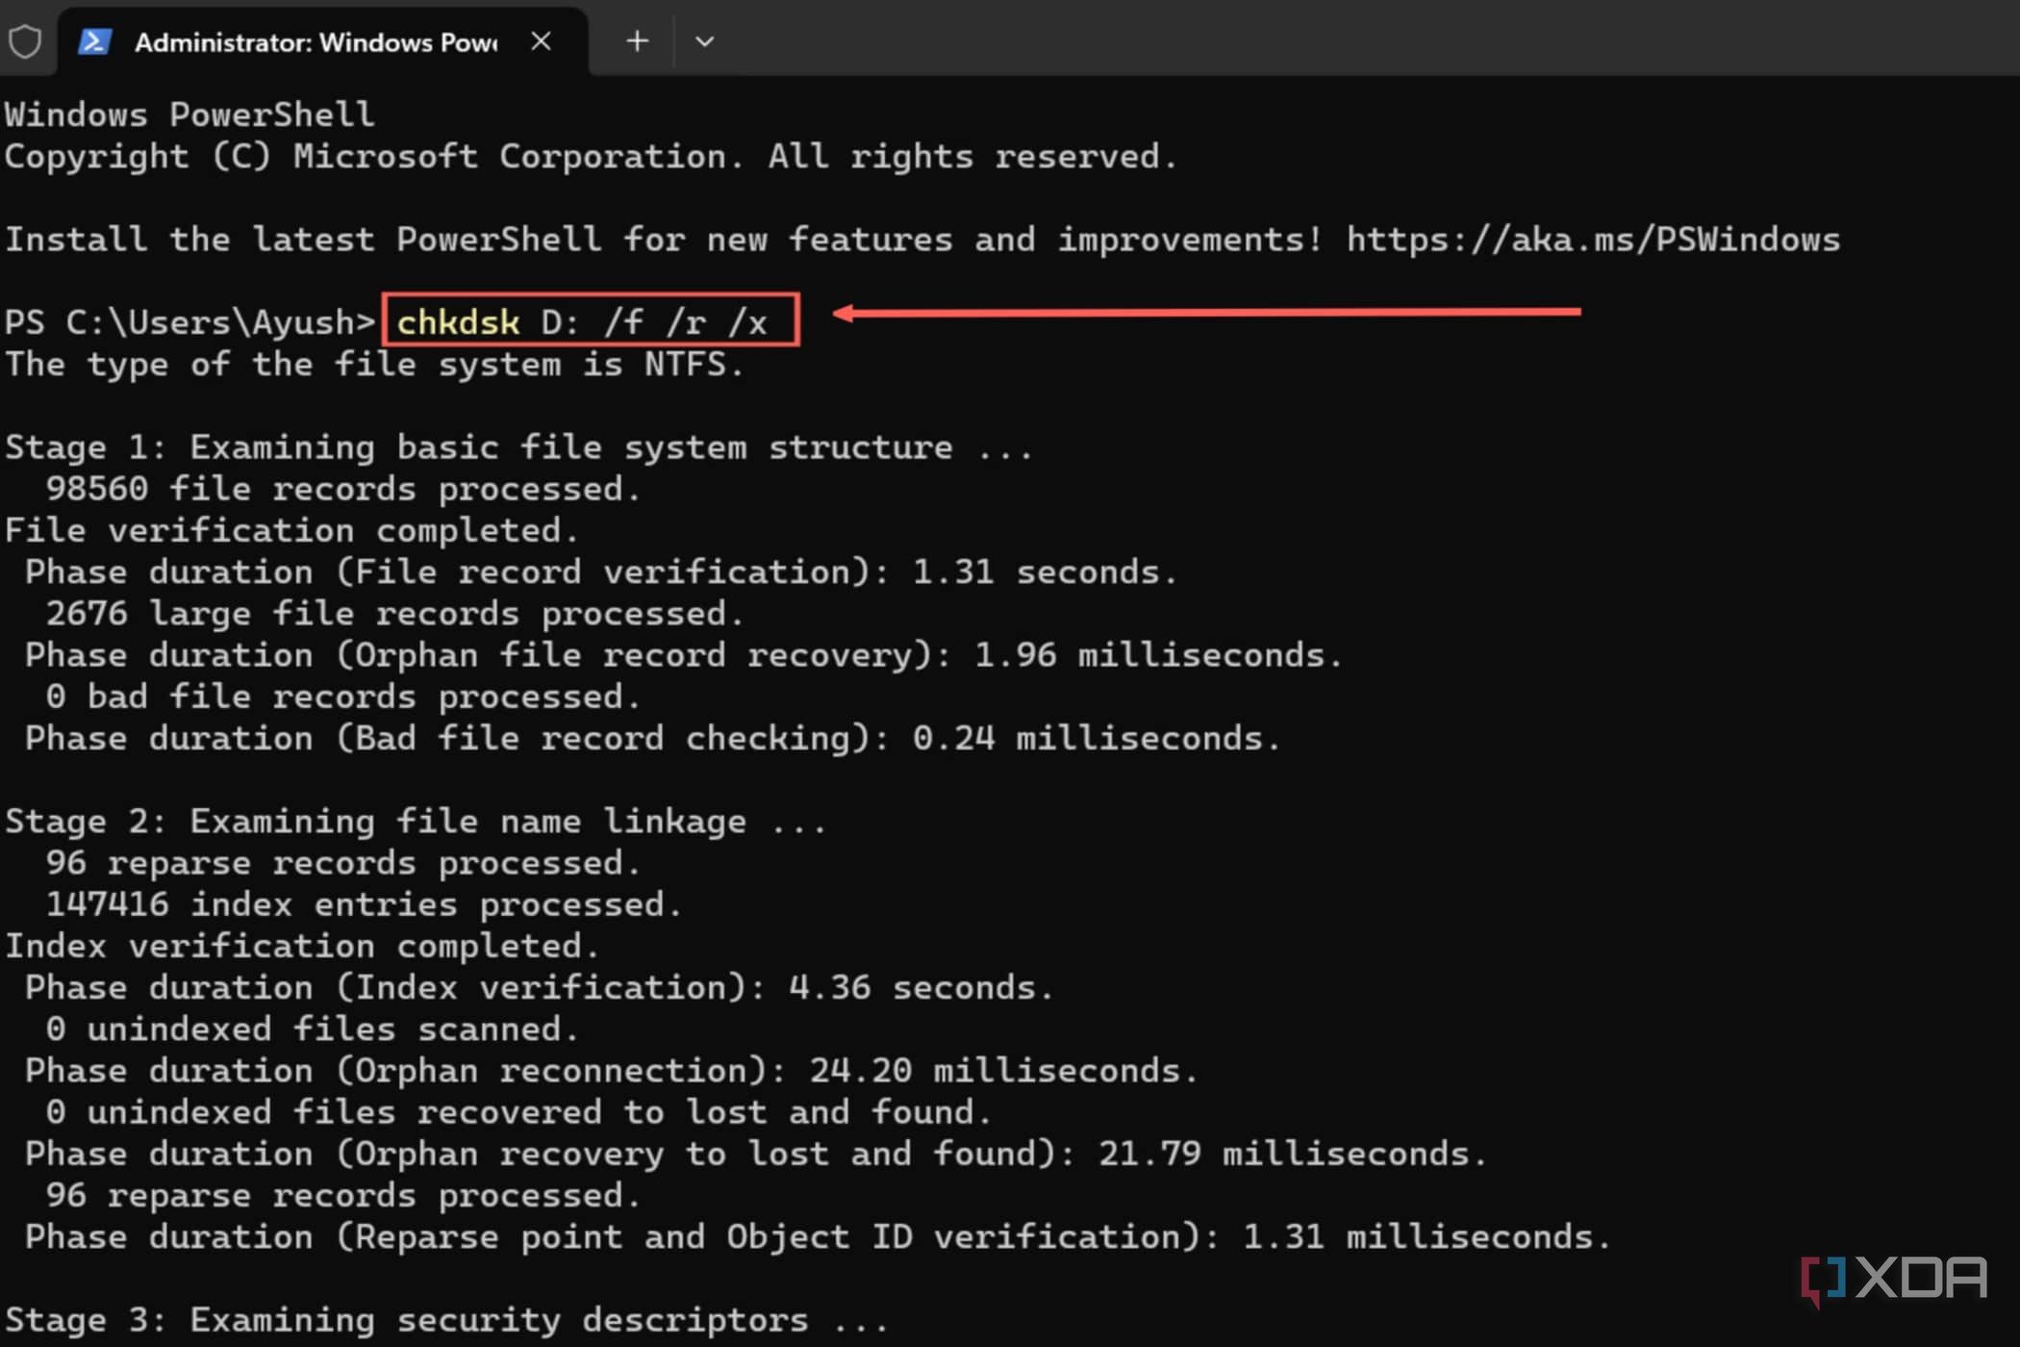Click the PowerShell tab icon

coord(94,41)
